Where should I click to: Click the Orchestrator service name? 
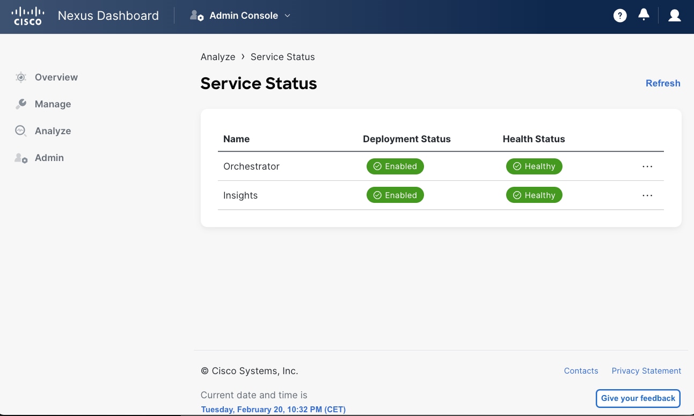251,166
